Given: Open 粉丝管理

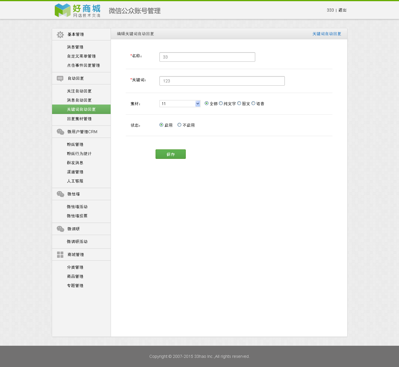Looking at the screenshot, I should [x=75, y=145].
